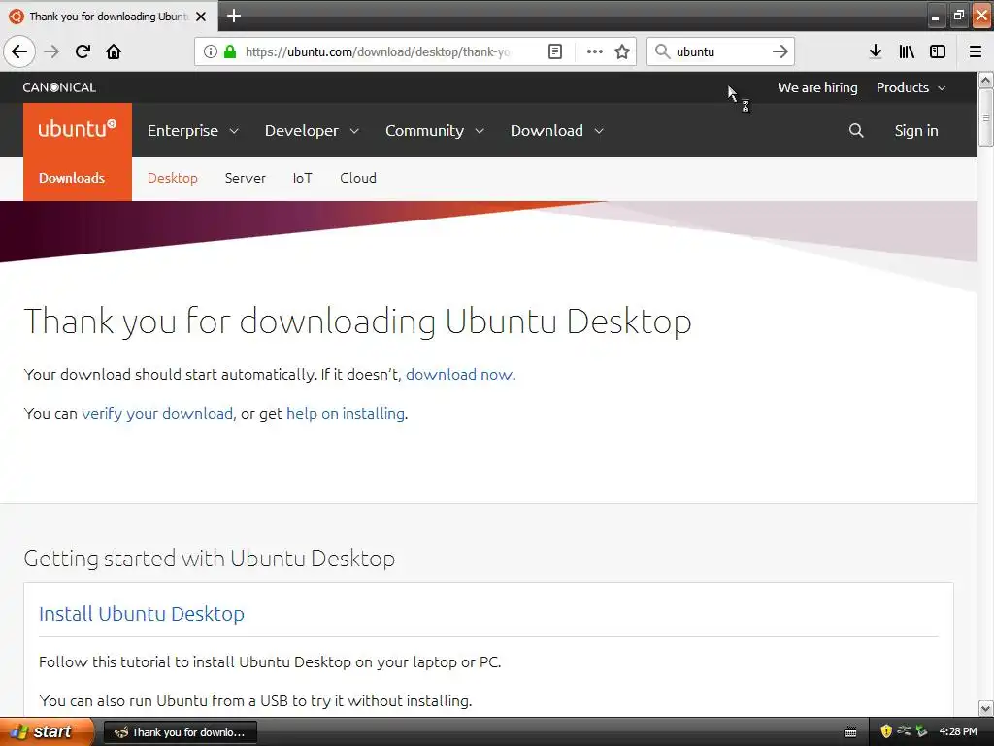Click the vertical scrollbar thumb

985,118
